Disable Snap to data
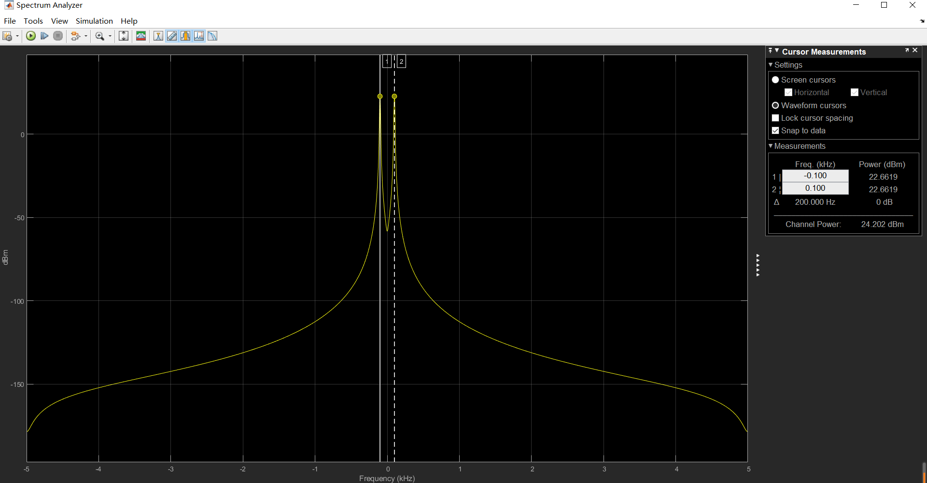Viewport: 927px width, 483px height. pyautogui.click(x=776, y=130)
